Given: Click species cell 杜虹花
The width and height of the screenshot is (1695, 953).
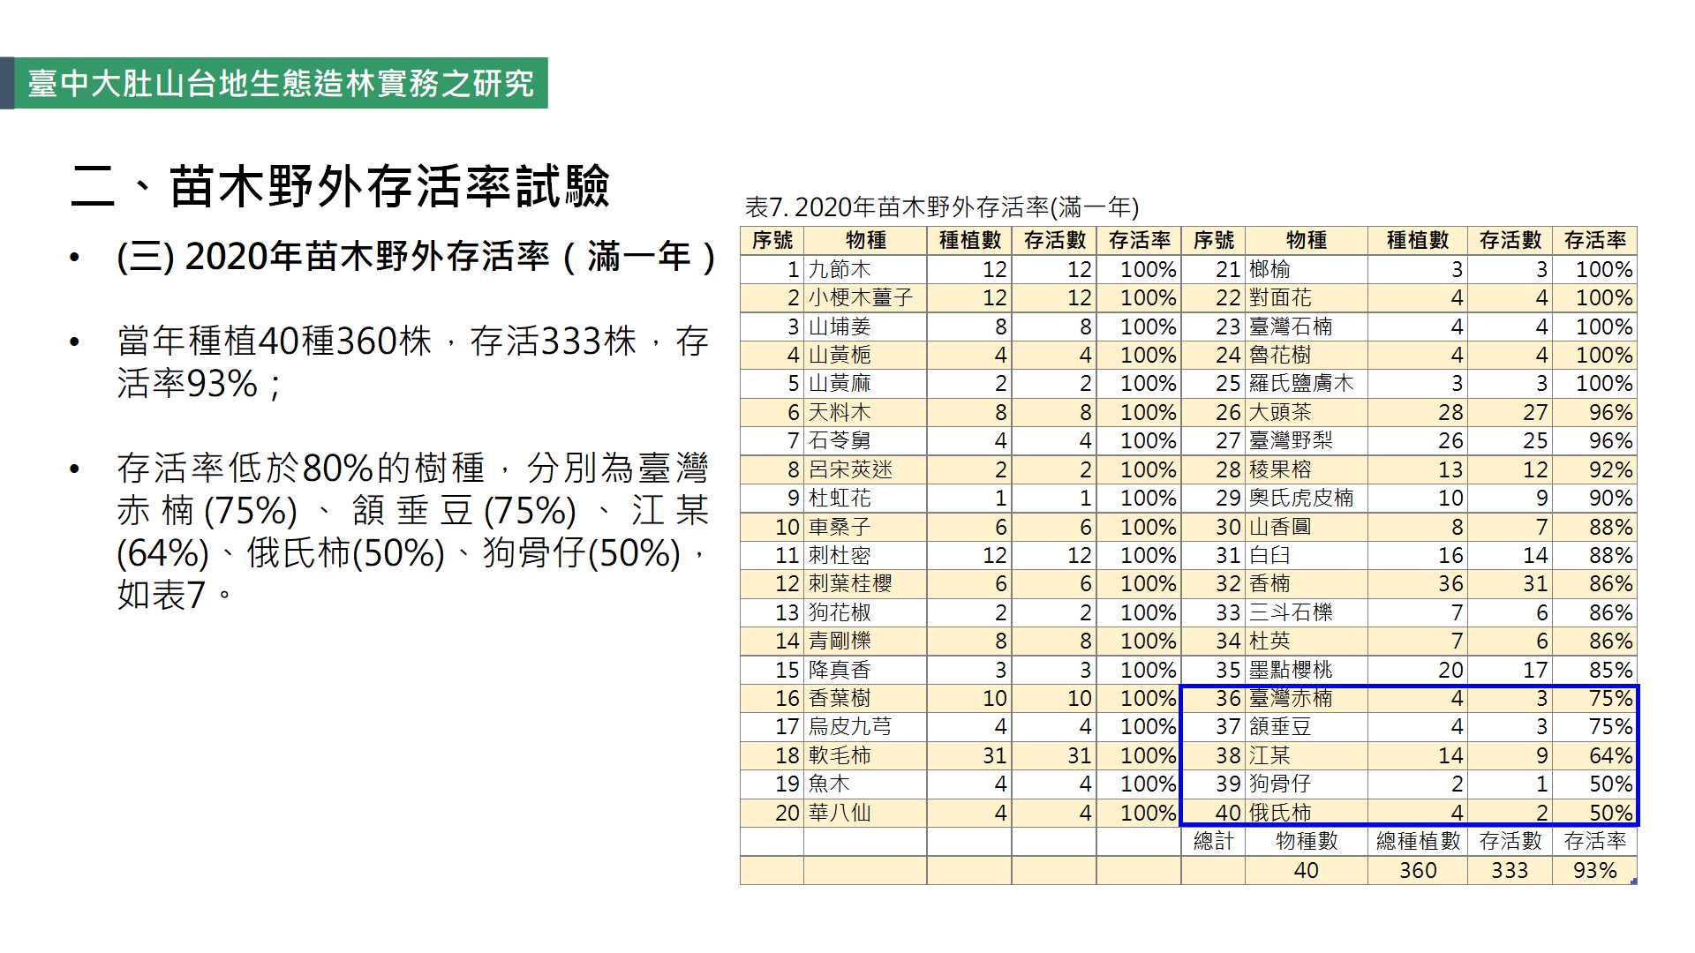Looking at the screenshot, I should tap(865, 498).
